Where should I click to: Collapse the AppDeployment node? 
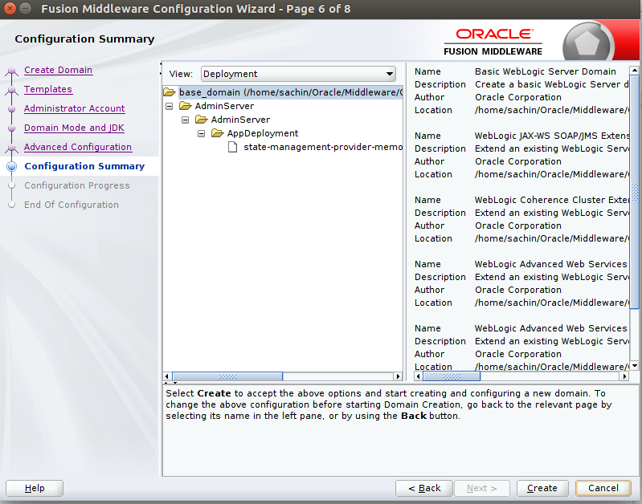[x=201, y=133]
